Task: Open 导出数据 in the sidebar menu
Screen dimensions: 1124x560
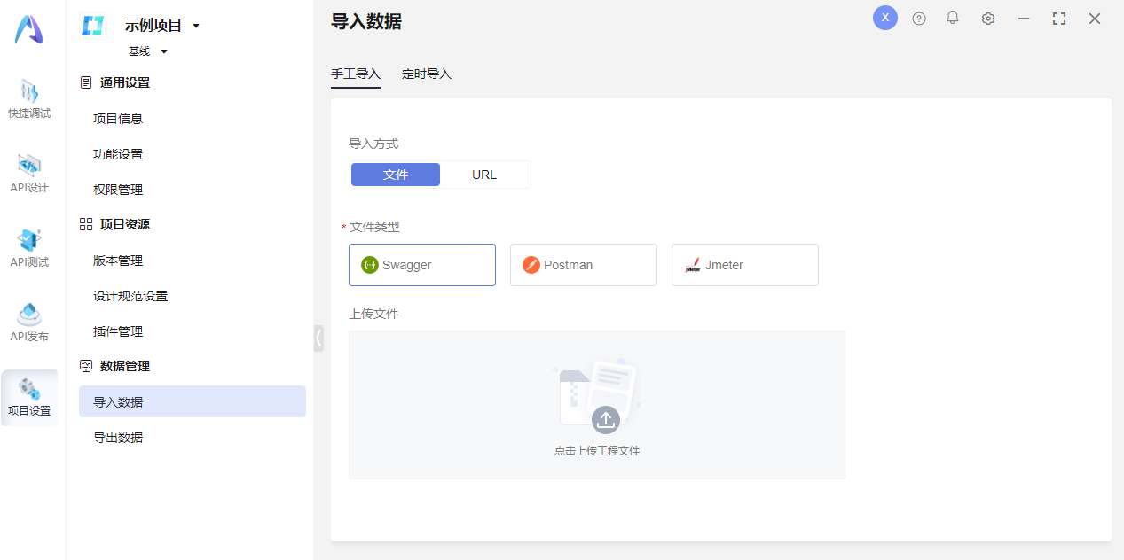Action: pos(118,438)
